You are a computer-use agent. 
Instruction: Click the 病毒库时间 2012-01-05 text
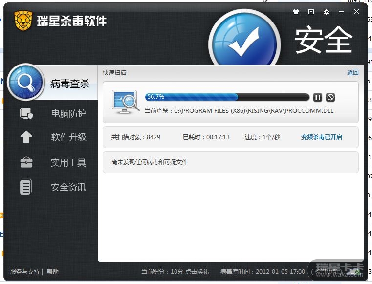point(263,271)
